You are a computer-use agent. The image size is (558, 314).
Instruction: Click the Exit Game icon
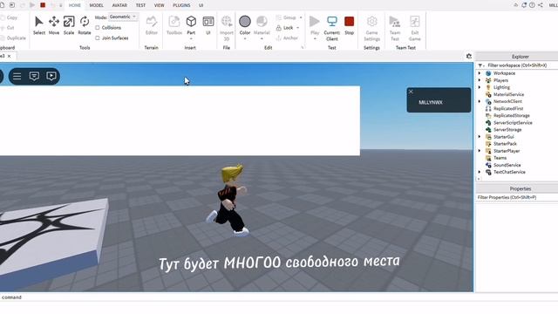(x=415, y=21)
